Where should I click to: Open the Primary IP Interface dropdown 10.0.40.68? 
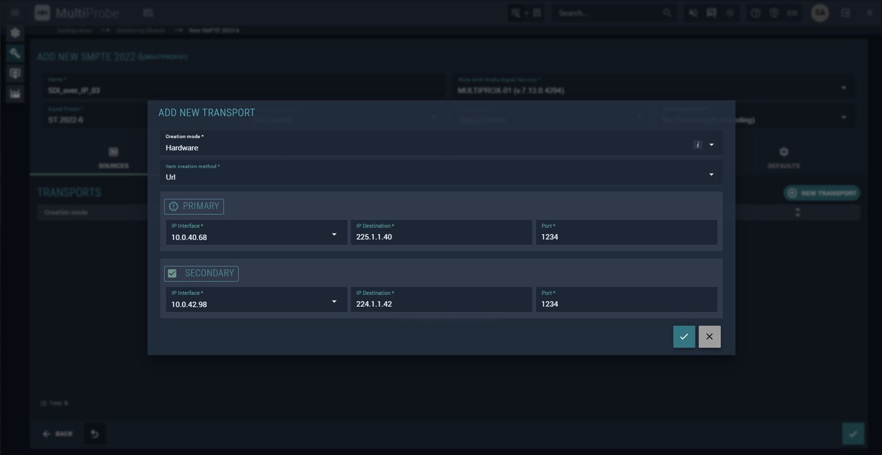click(256, 233)
